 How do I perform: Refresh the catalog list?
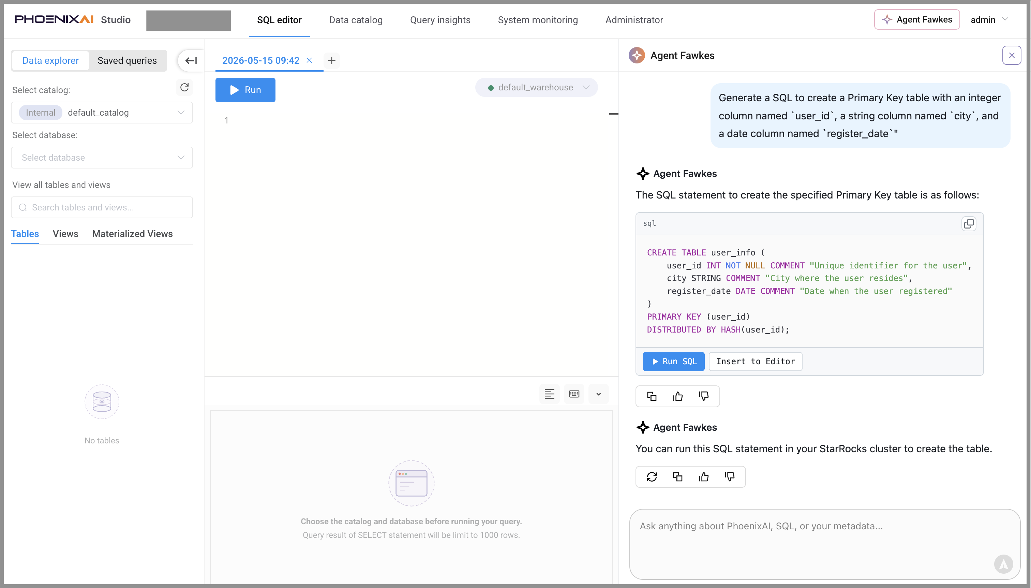184,87
